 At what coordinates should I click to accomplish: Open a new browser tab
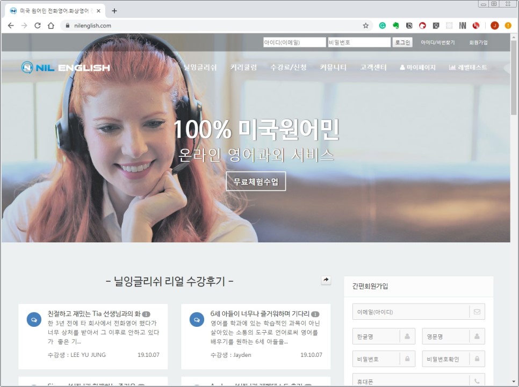(x=114, y=11)
